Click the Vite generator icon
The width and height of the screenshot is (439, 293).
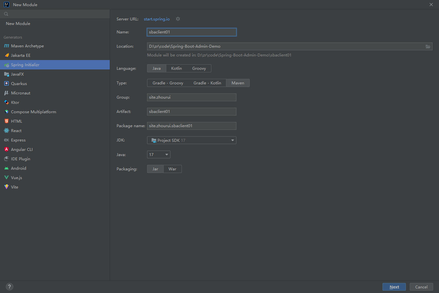pyautogui.click(x=6, y=187)
